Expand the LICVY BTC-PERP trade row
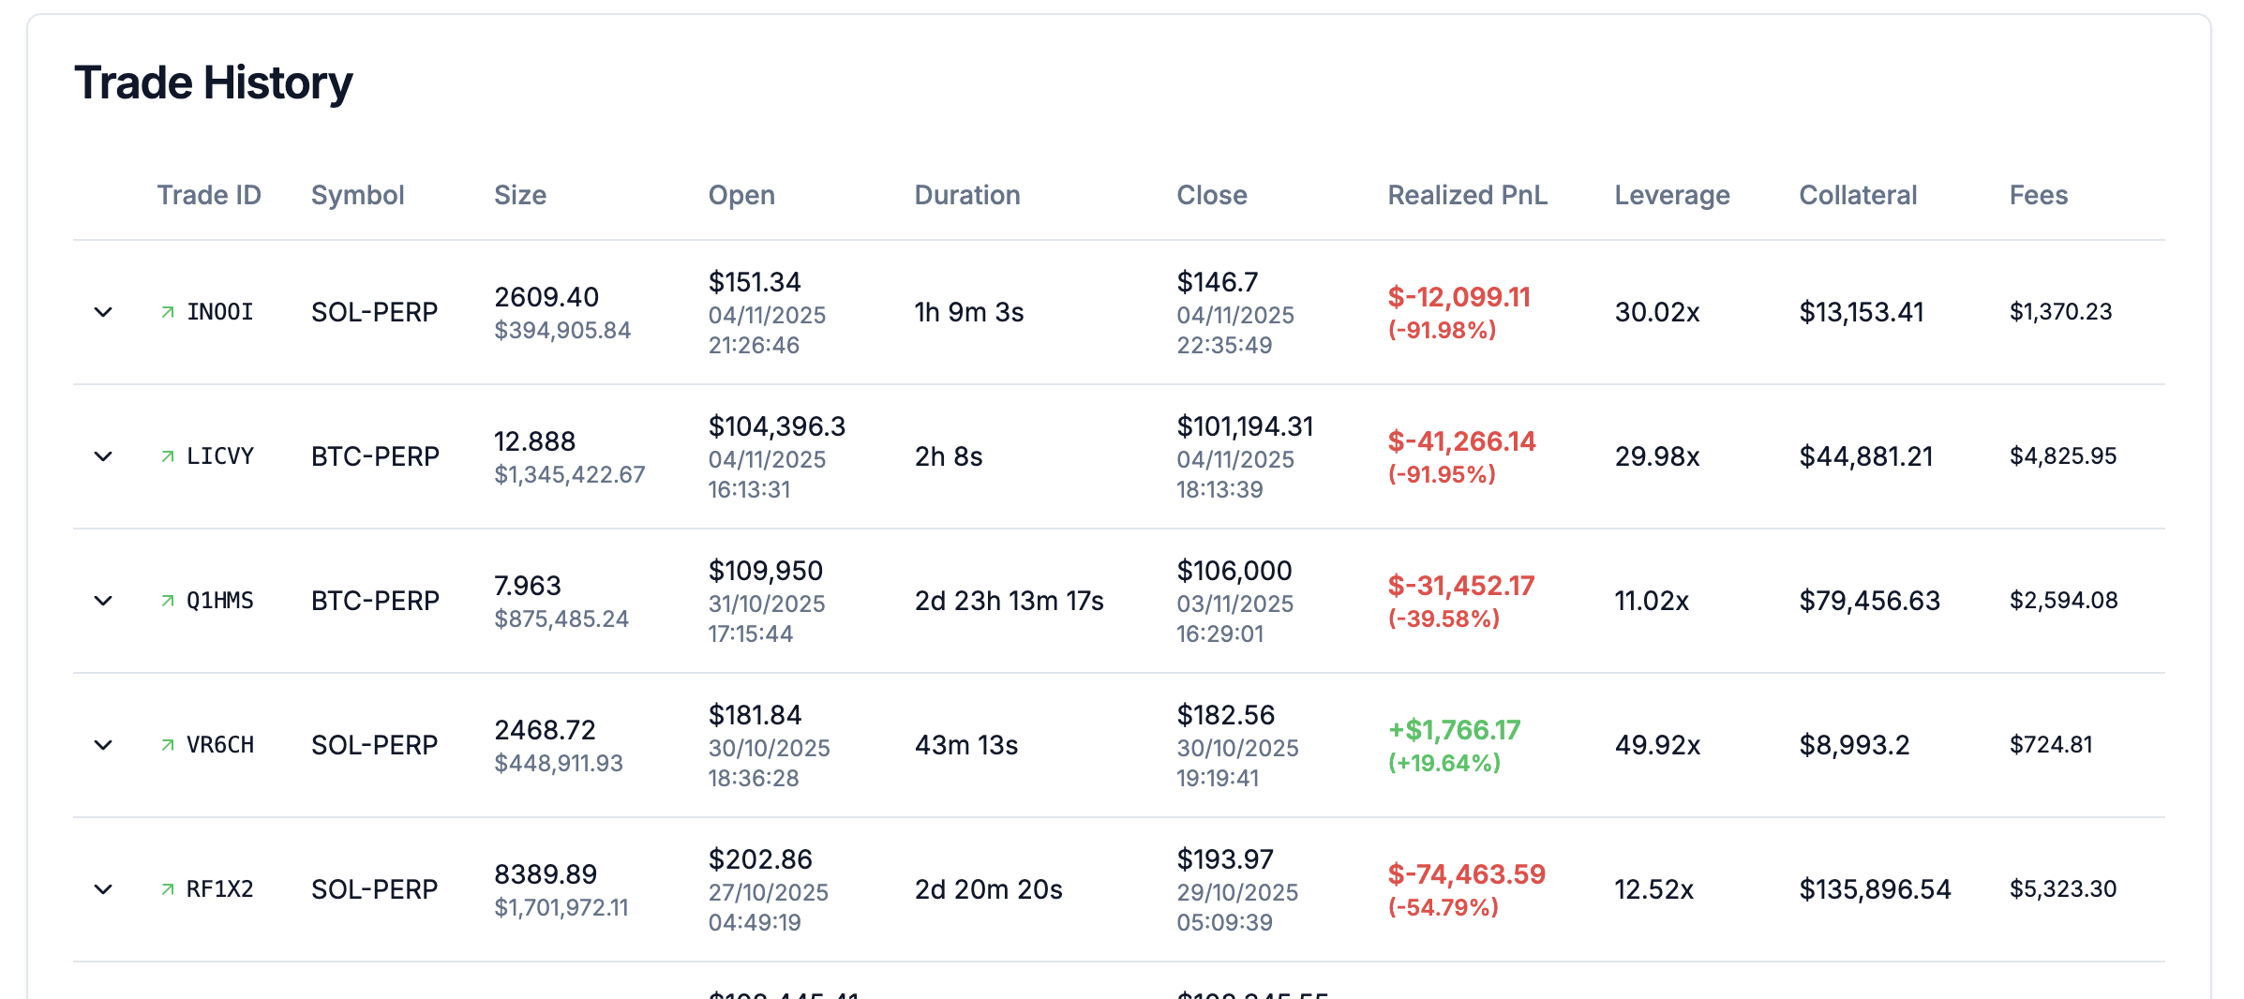This screenshot has width=2244, height=999. (102, 457)
